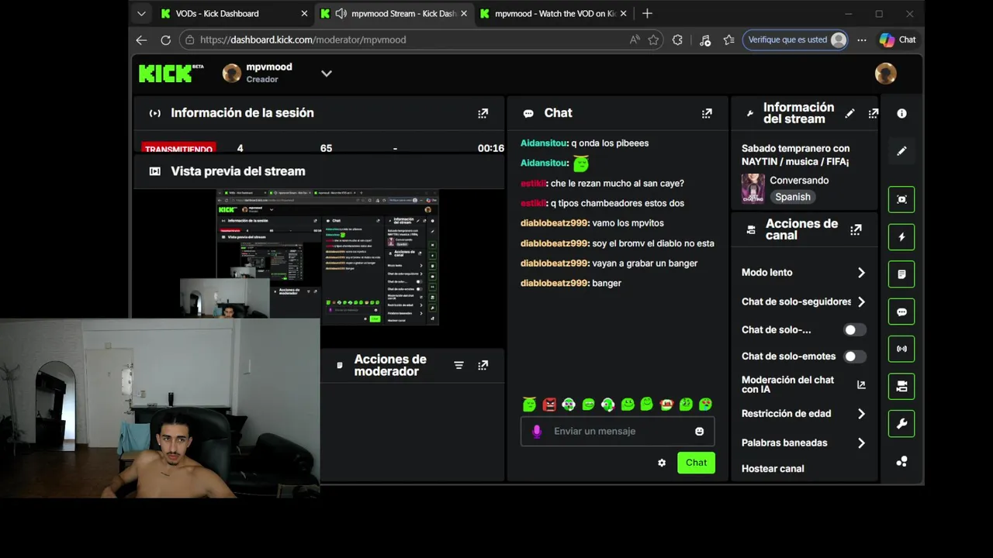993x558 pixels.
Task: Click the green Chat send button
Action: pos(696,463)
